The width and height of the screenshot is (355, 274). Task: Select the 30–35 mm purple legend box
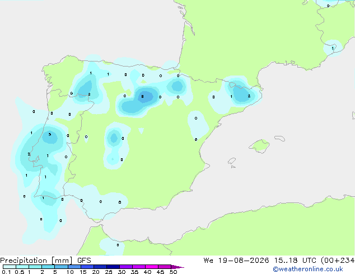[x=126, y=267]
